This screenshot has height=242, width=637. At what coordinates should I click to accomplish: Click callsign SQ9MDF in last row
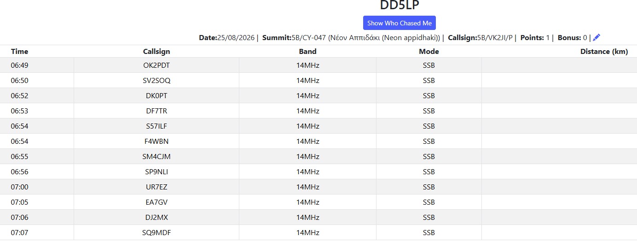(x=156, y=233)
